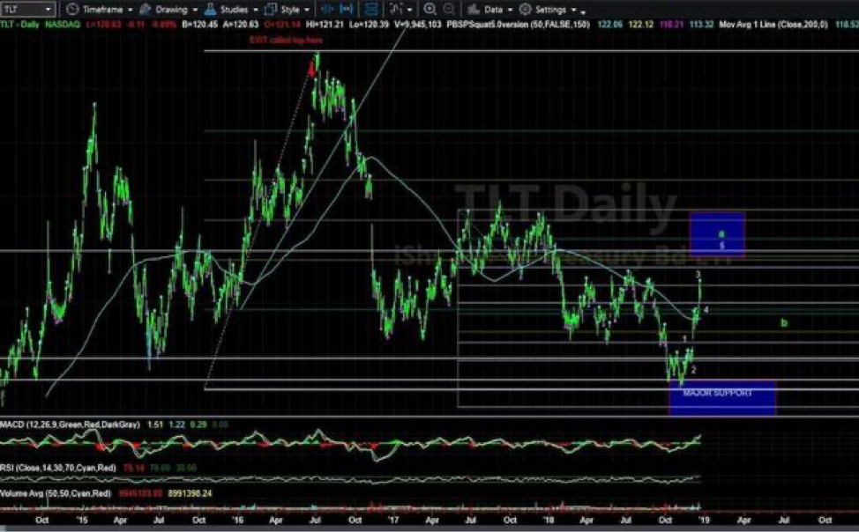Click the Zoom In magnifier icon
This screenshot has width=859, height=532.
[x=429, y=8]
